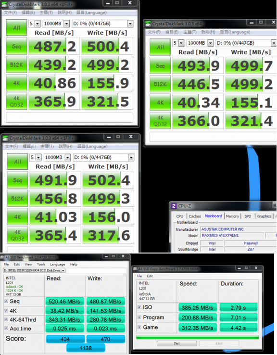Click the read score 434 in AS SSD Benchmark
Viewport: 277px width, 355px height.
coord(65,339)
